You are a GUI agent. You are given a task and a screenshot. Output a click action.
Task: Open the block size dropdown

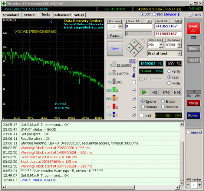click(x=161, y=45)
